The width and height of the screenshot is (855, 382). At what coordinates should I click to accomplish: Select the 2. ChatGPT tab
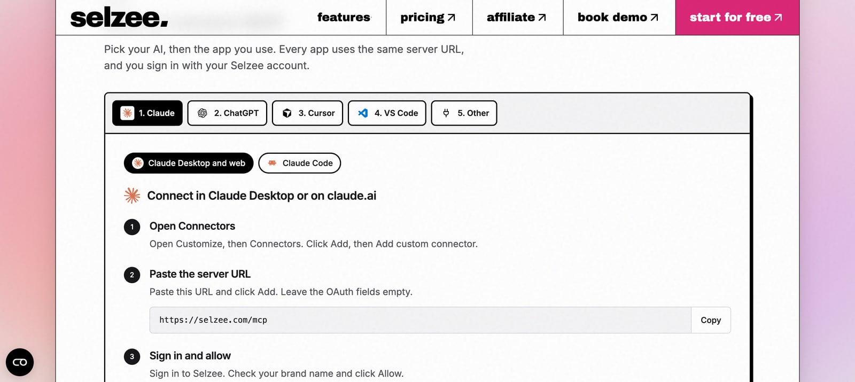[227, 113]
